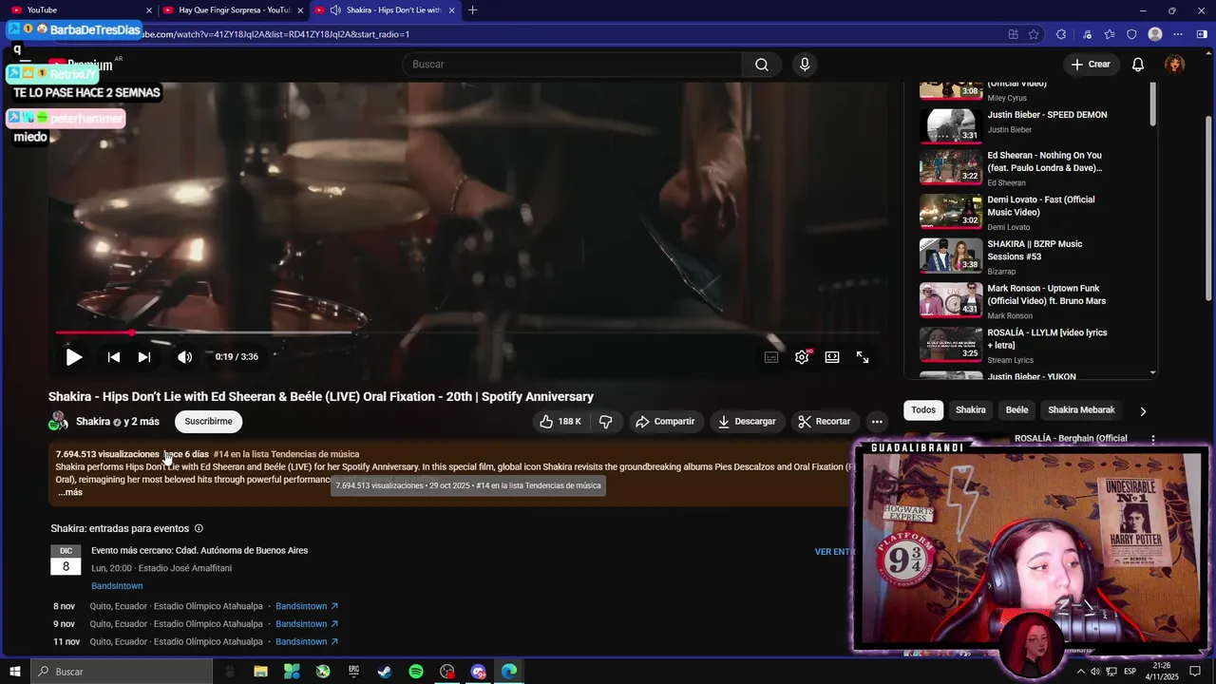Viewport: 1216px width, 684px height.
Task: Open a new browser tab
Action: click(472, 10)
